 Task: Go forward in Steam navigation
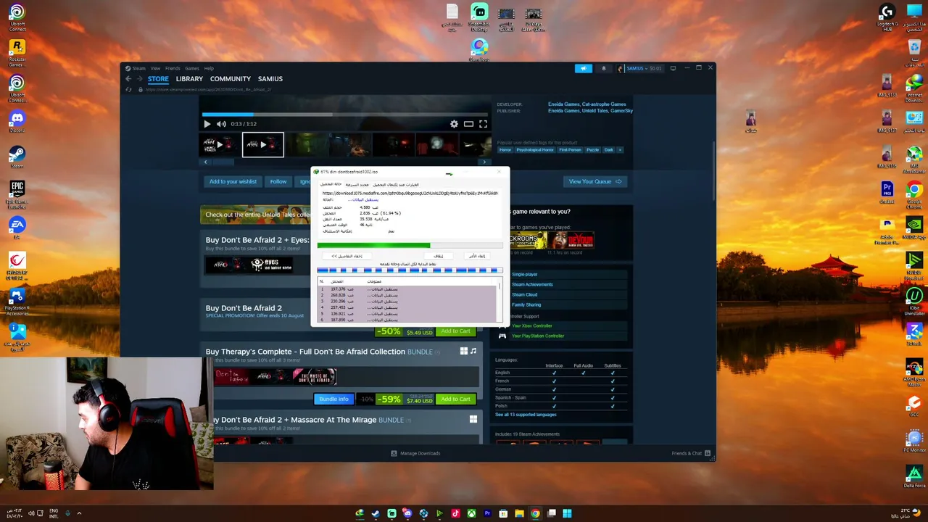coord(139,79)
